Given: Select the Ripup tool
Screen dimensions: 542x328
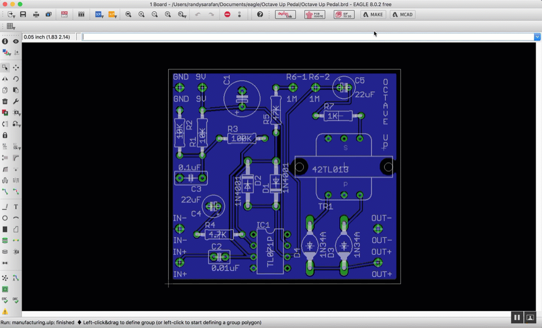Looking at the screenshot, I should 16,191.
